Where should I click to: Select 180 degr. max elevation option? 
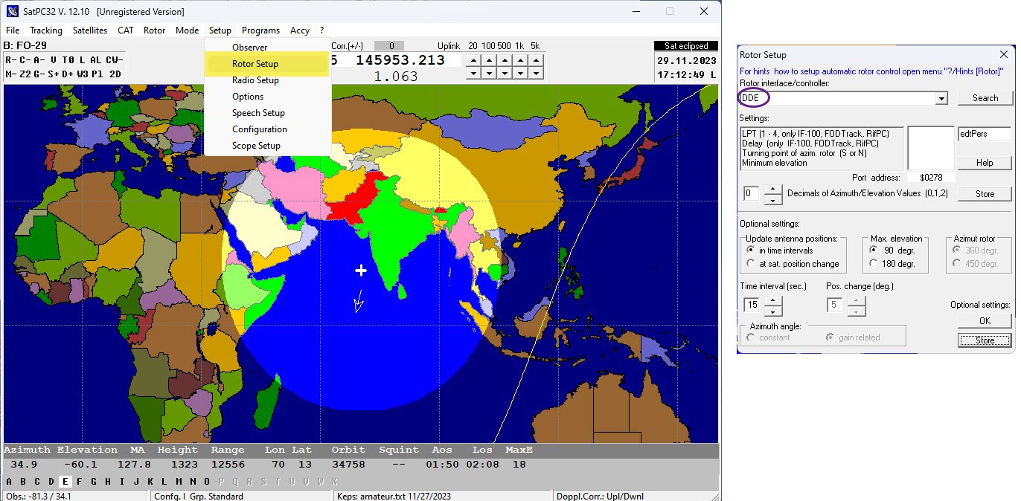(x=874, y=264)
